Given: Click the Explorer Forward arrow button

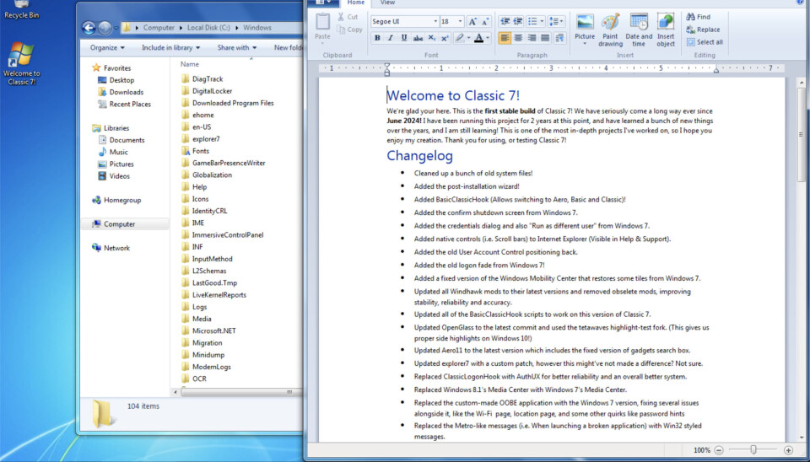Looking at the screenshot, I should point(105,28).
